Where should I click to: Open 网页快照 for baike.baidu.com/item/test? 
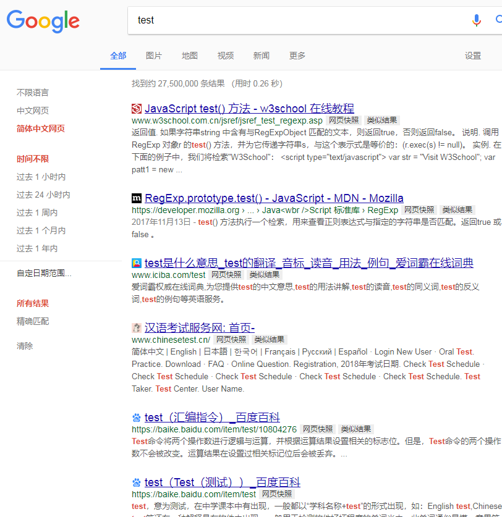[x=277, y=494]
